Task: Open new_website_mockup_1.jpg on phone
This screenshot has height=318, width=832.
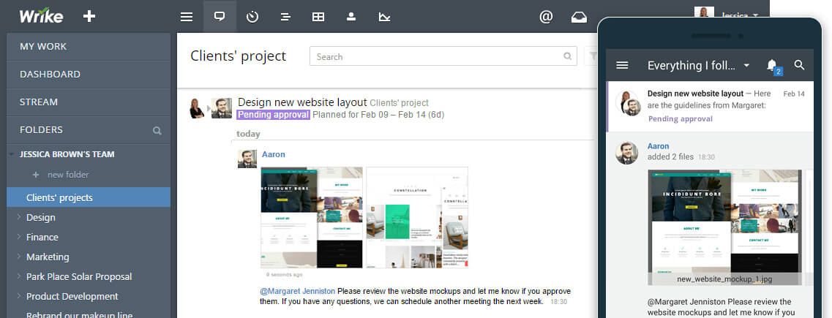Action: click(724, 228)
